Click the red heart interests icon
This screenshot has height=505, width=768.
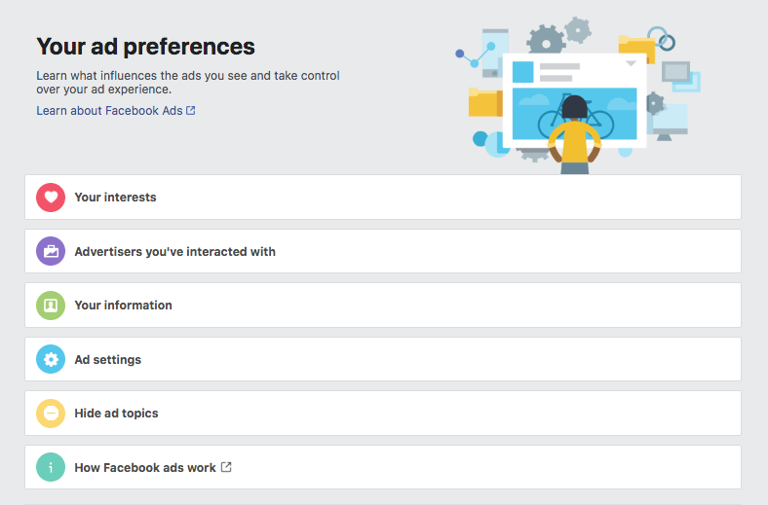click(51, 198)
